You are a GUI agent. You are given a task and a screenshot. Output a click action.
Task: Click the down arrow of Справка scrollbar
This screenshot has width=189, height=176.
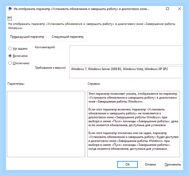point(182,155)
